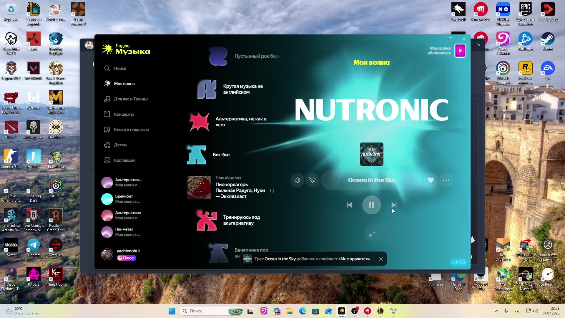Select VALORANT desktop icon
The image size is (565, 318).
click(33, 71)
